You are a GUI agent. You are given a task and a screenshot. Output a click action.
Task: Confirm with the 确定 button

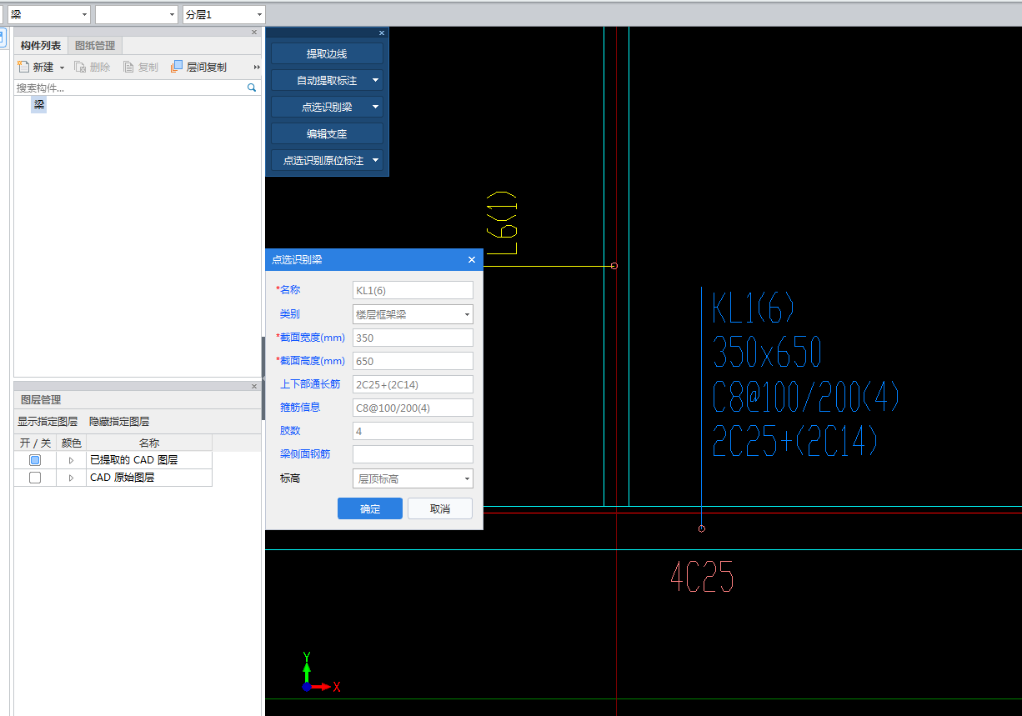tap(370, 508)
